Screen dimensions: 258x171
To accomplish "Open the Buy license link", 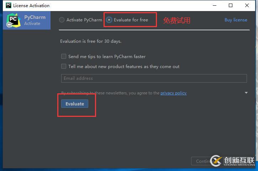I will click(x=236, y=20).
